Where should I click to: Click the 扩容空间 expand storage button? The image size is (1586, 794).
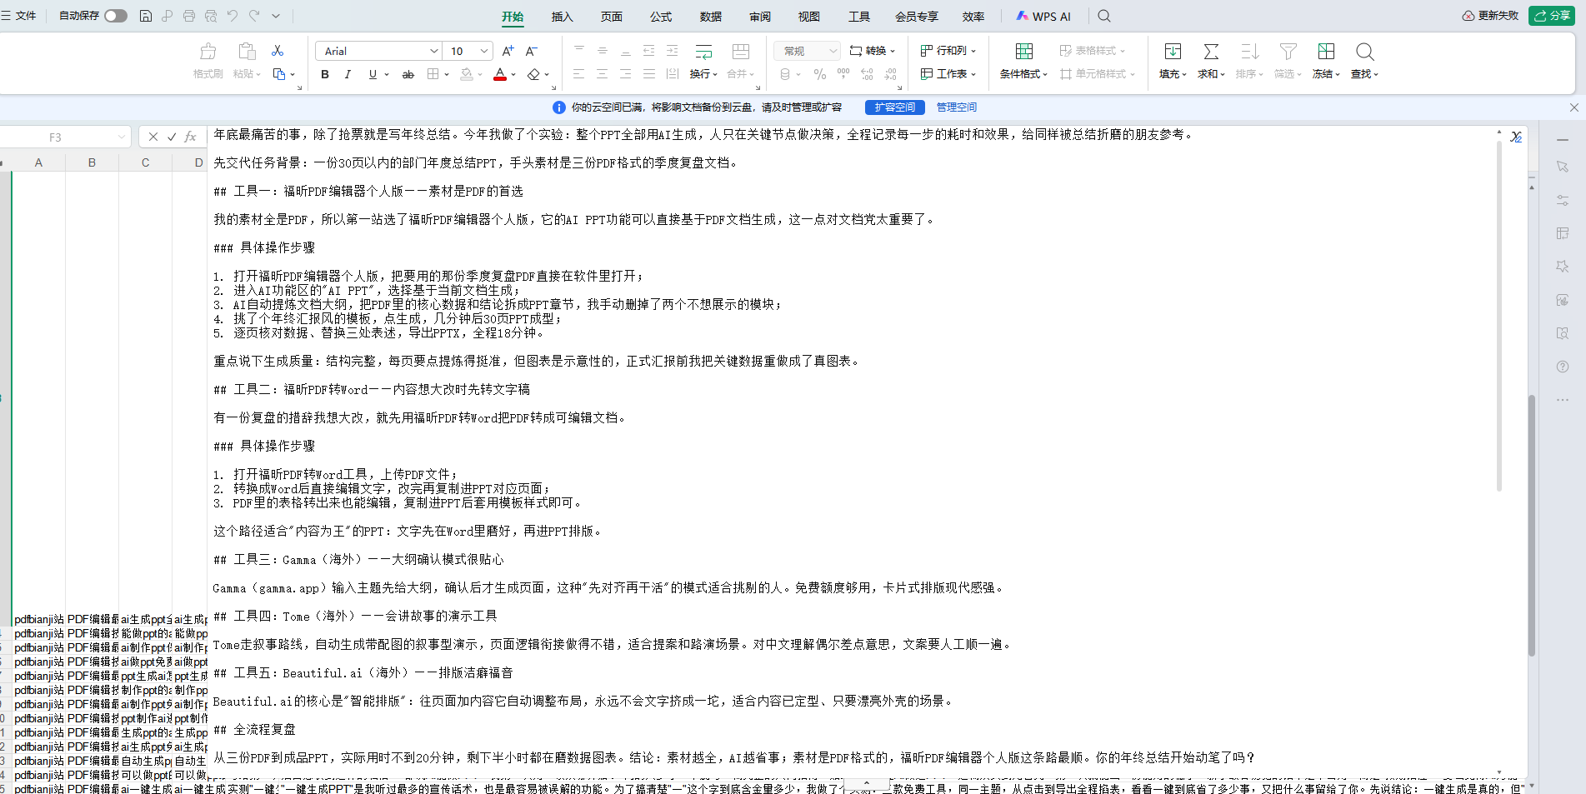895,107
